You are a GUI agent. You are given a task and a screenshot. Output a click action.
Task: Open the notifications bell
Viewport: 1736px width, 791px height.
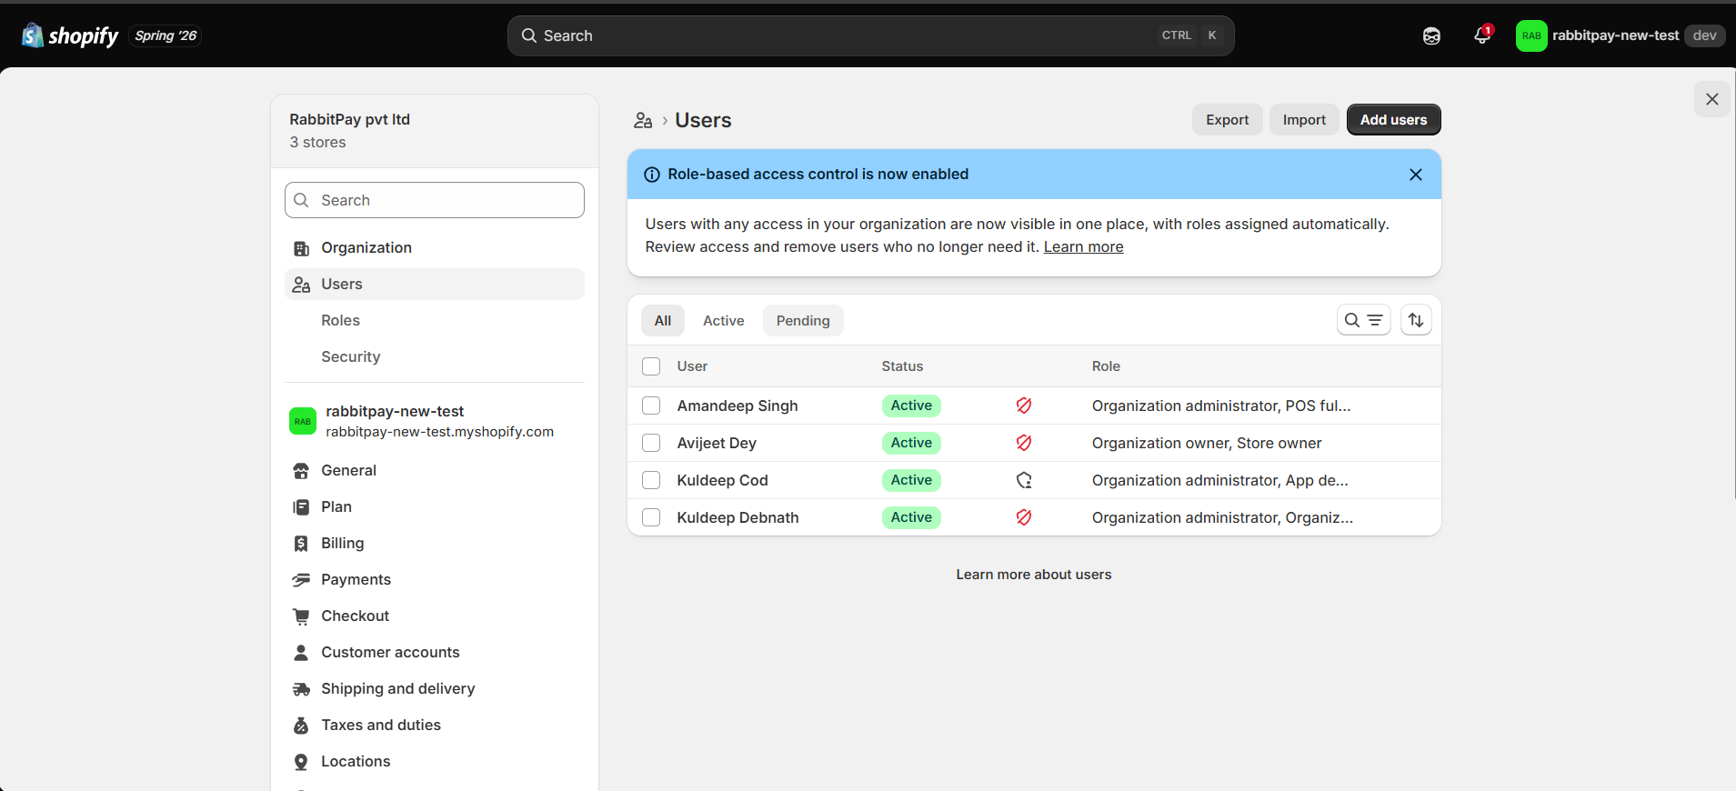point(1482,35)
